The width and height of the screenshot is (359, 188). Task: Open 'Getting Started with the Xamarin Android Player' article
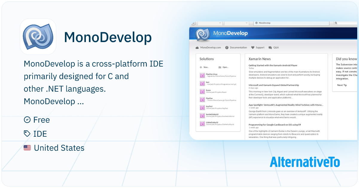pyautogui.click(x=273, y=65)
